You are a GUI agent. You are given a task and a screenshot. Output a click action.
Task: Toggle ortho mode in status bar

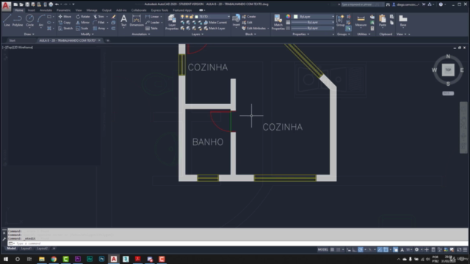point(354,249)
